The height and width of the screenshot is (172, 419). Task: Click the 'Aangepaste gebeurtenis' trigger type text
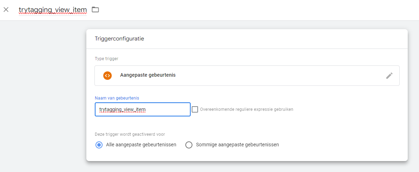coord(148,75)
